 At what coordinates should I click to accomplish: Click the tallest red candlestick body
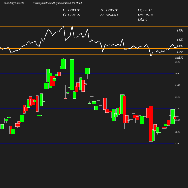click(151, 124)
